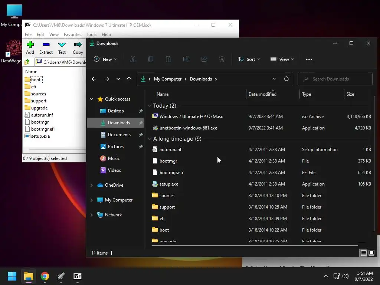
Task: Open the My Computer desktop icon
Action: pyautogui.click(x=14, y=15)
